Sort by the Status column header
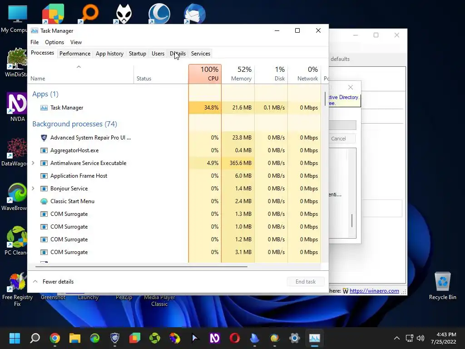This screenshot has width=465, height=349. coord(161,74)
